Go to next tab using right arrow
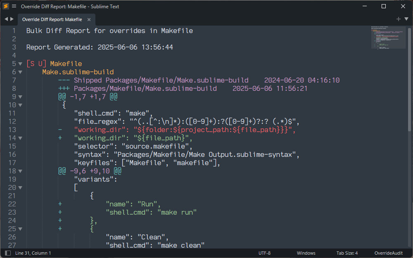This screenshot has width=413, height=258. [12, 19]
